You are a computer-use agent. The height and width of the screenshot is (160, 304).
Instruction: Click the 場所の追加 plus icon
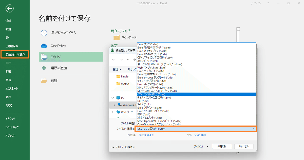(x=44, y=68)
